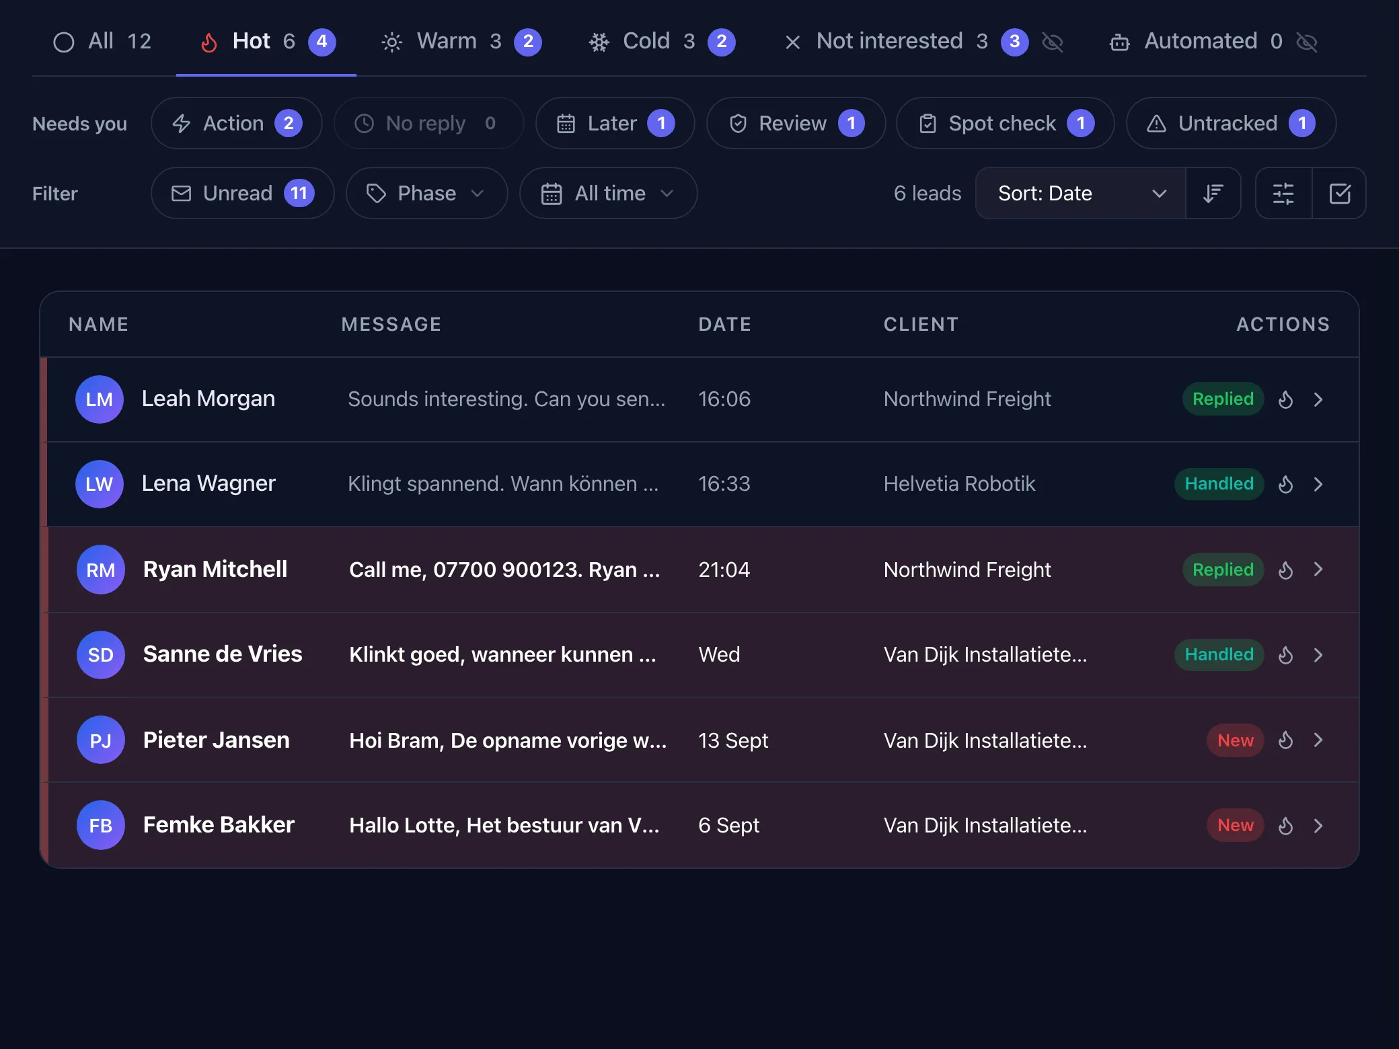Click the flame icon in Femke Bakker's row
The height and width of the screenshot is (1049, 1399).
click(1285, 826)
